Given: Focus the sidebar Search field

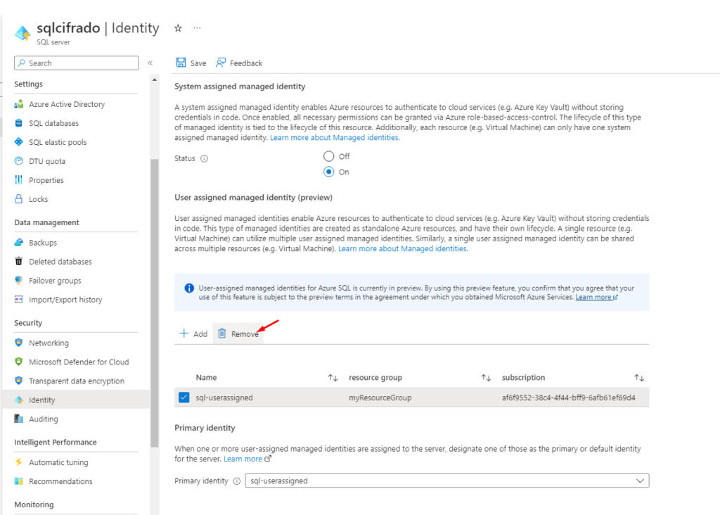Looking at the screenshot, I should [x=77, y=63].
